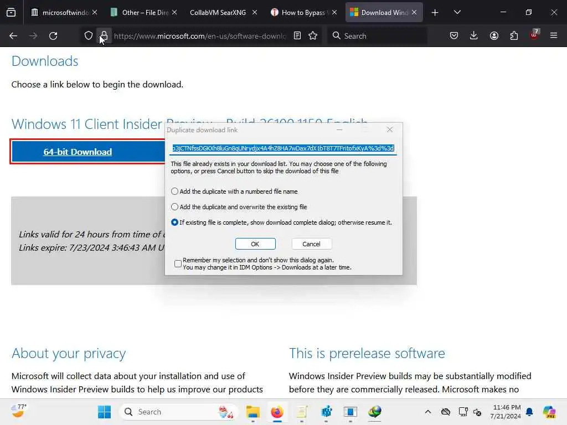Go back to previous page
Image resolution: width=567 pixels, height=425 pixels.
click(13, 36)
